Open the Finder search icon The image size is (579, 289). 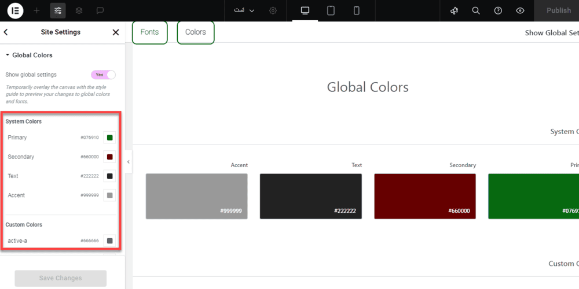(x=476, y=10)
